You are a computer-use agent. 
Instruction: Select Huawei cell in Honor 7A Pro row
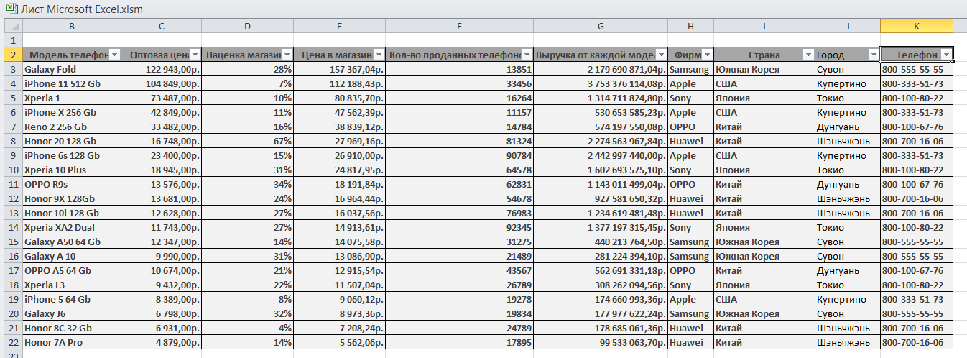pyautogui.click(x=690, y=342)
